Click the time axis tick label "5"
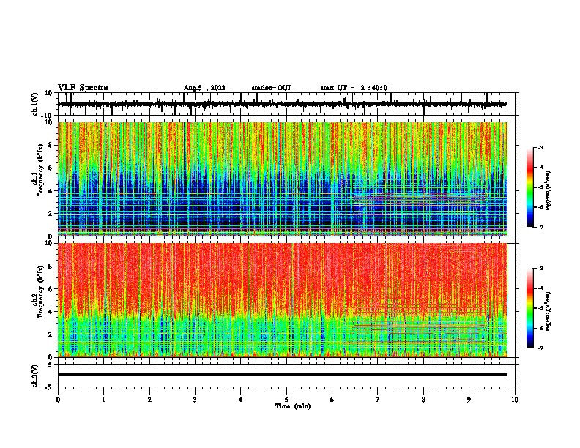This screenshot has width=580, height=448. [x=286, y=400]
